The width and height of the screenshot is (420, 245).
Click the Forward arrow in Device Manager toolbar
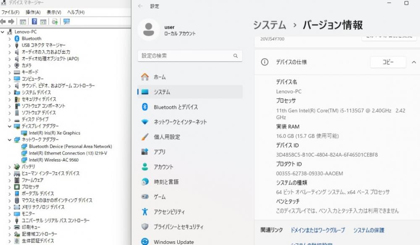coord(11,22)
